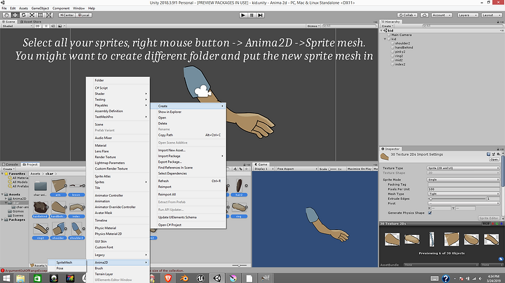Open Collab dropdown
The height and width of the screenshot is (283, 505).
pyautogui.click(x=408, y=15)
